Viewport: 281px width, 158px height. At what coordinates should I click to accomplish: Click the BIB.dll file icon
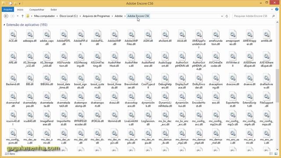pyautogui.click(x=30, y=78)
